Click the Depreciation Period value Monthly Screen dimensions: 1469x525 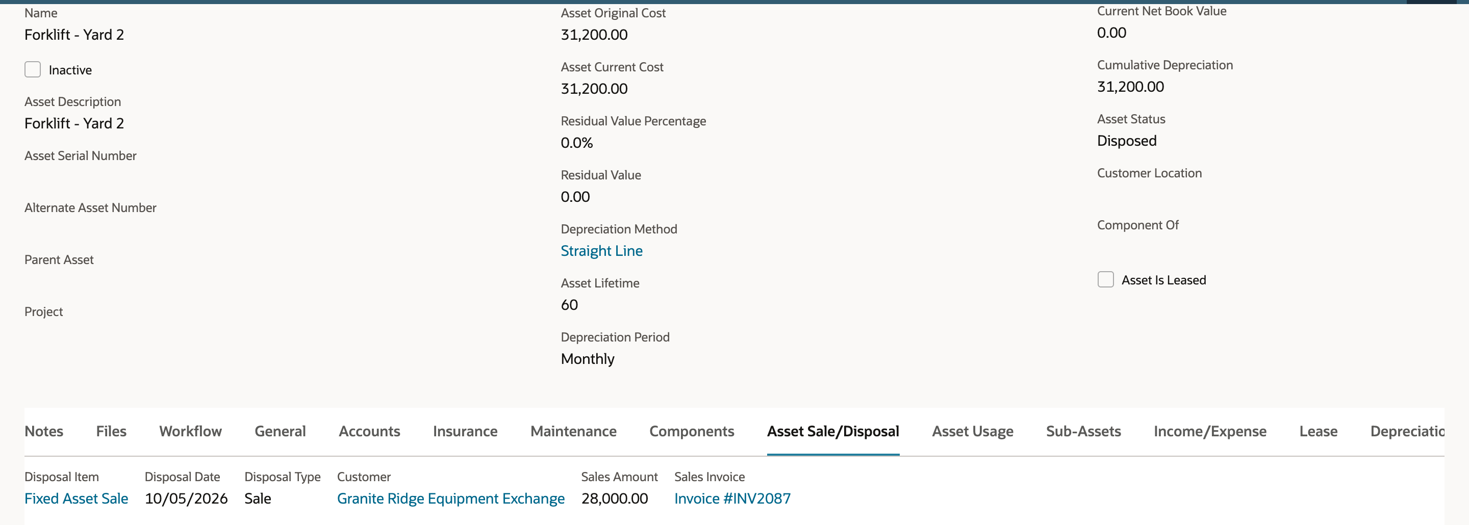(x=588, y=359)
